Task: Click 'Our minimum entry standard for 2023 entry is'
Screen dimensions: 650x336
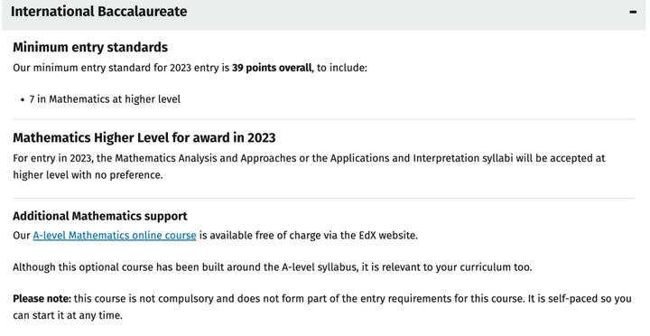Action: 121,68
